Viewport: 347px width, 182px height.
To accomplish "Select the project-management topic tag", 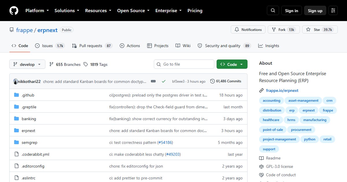I will click(279, 139).
